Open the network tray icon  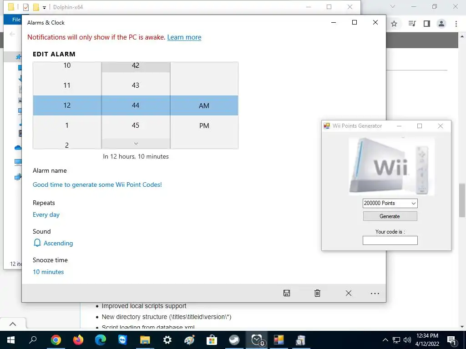point(396,340)
